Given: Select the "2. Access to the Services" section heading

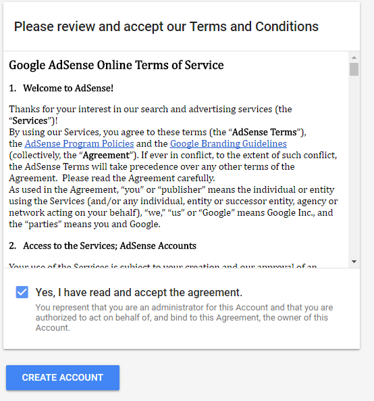Looking at the screenshot, I should 103,245.
